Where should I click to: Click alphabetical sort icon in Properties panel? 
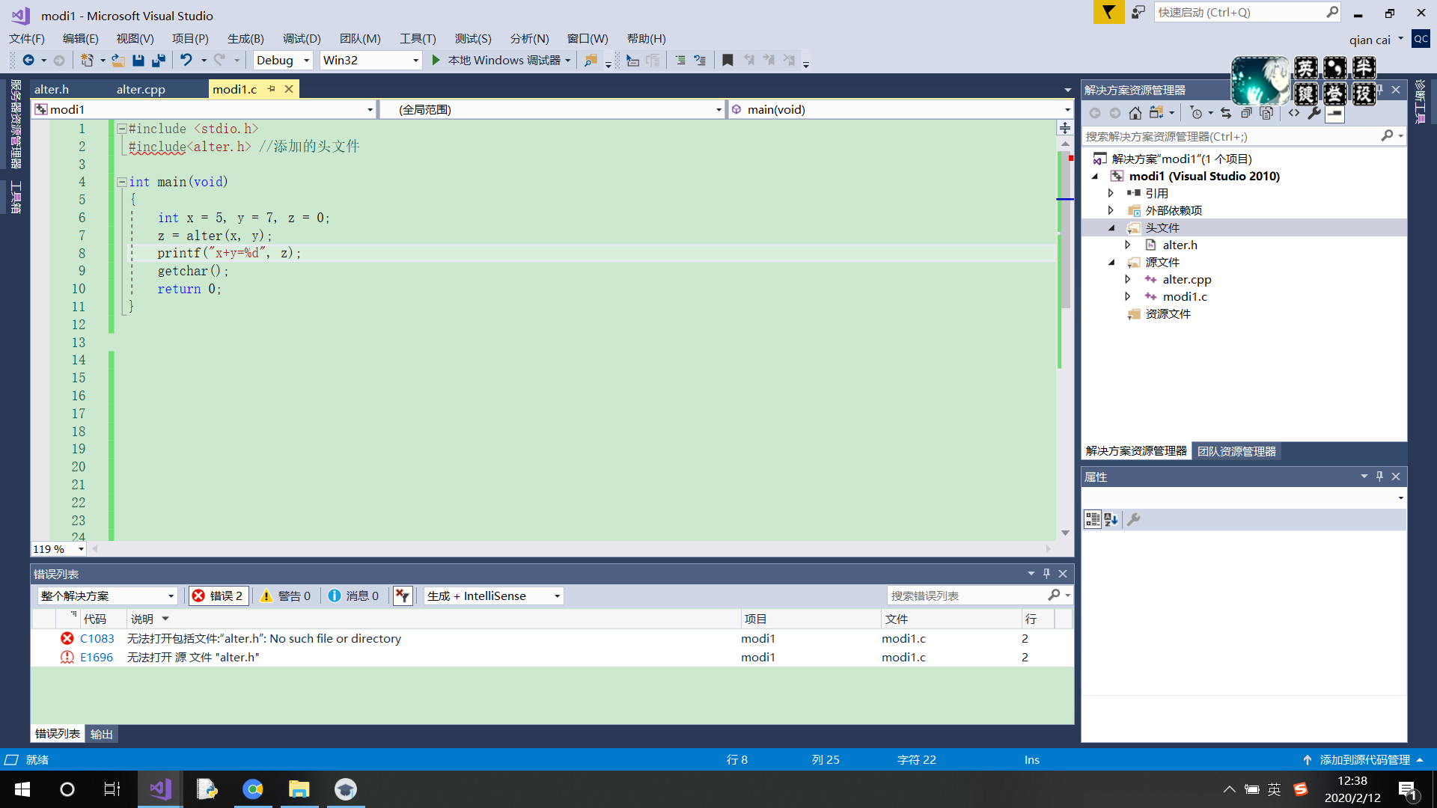point(1111,519)
